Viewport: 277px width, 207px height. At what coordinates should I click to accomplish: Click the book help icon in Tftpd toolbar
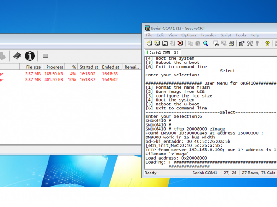click(17, 56)
